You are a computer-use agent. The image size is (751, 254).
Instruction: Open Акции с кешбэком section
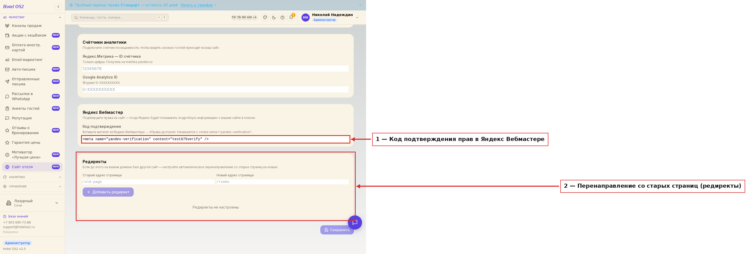point(32,35)
